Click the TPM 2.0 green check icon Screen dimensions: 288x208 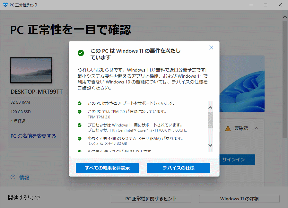click(79, 112)
